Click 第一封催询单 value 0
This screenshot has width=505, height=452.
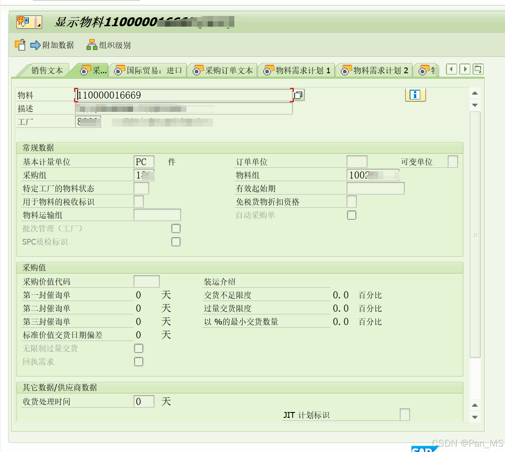(x=138, y=295)
